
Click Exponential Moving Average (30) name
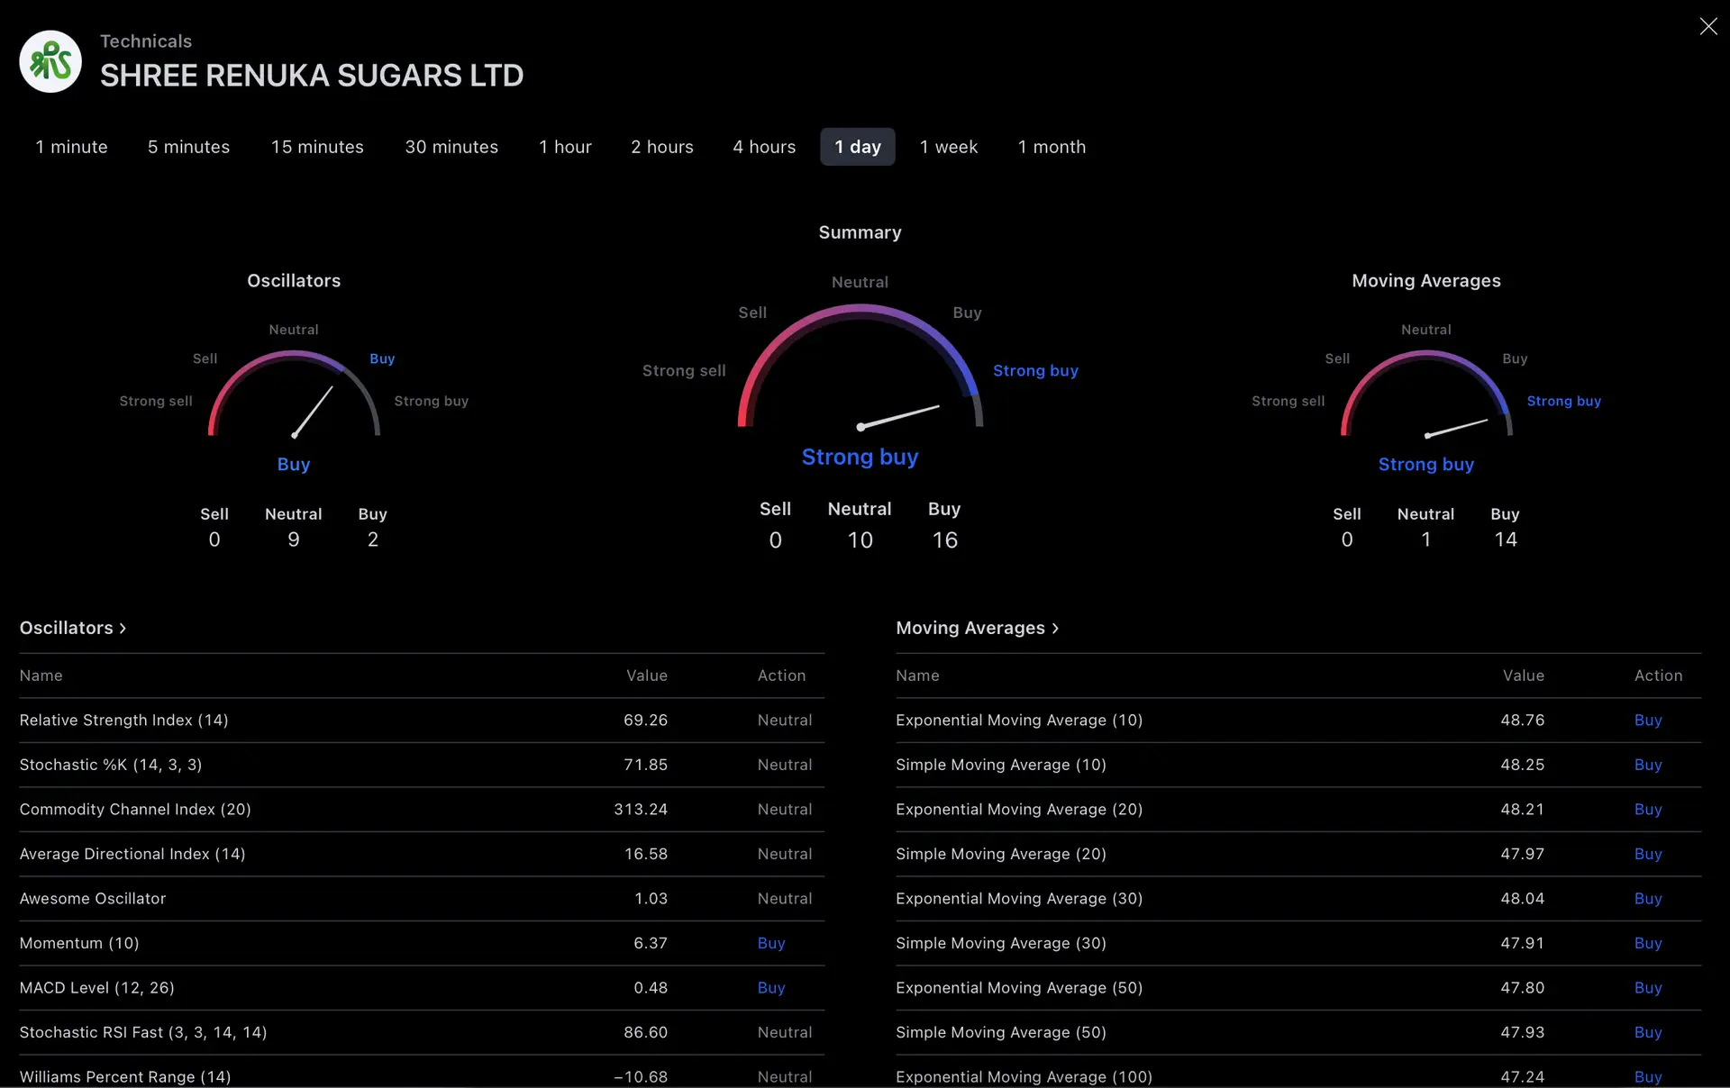pyautogui.click(x=1019, y=899)
